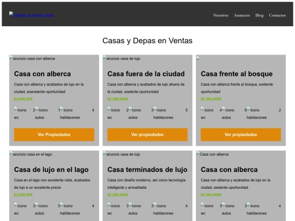Screen dimensions: 295x221
Task: Click autos icon in Casa de lujo en el lago
Action: coord(42,210)
